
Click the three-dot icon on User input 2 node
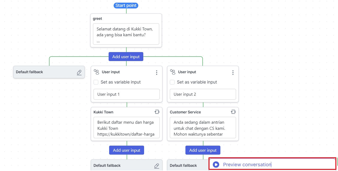coord(233,72)
